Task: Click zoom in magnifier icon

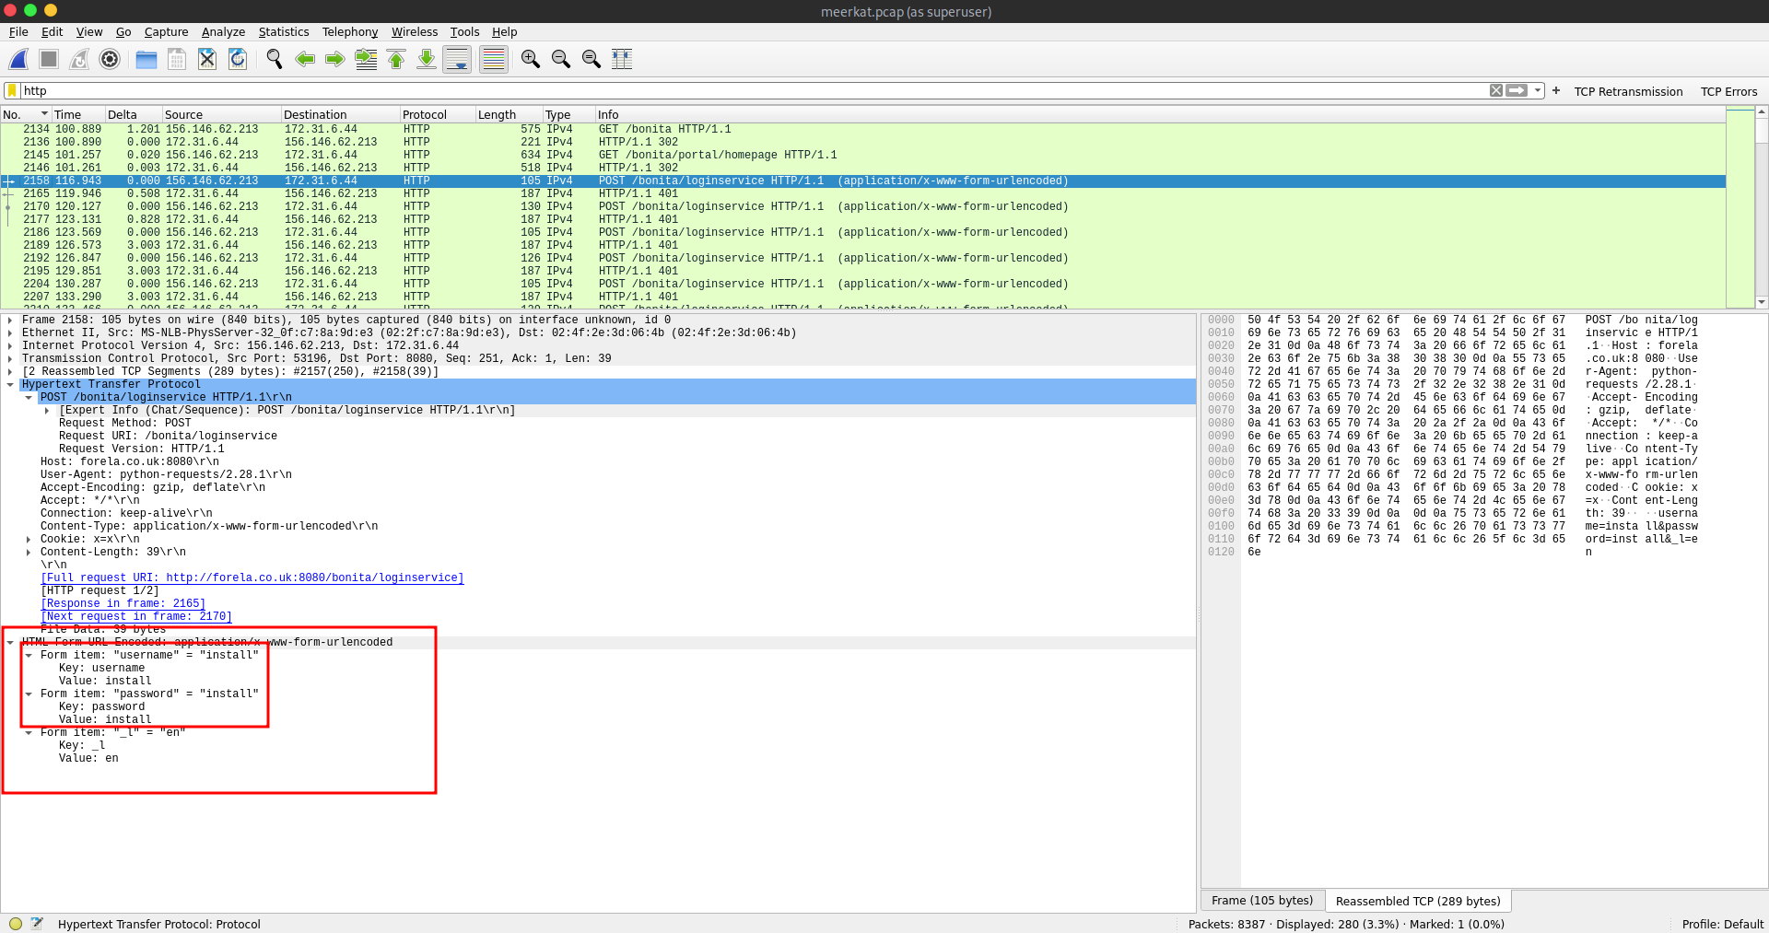Action: [x=530, y=59]
